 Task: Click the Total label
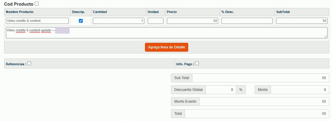(178, 113)
